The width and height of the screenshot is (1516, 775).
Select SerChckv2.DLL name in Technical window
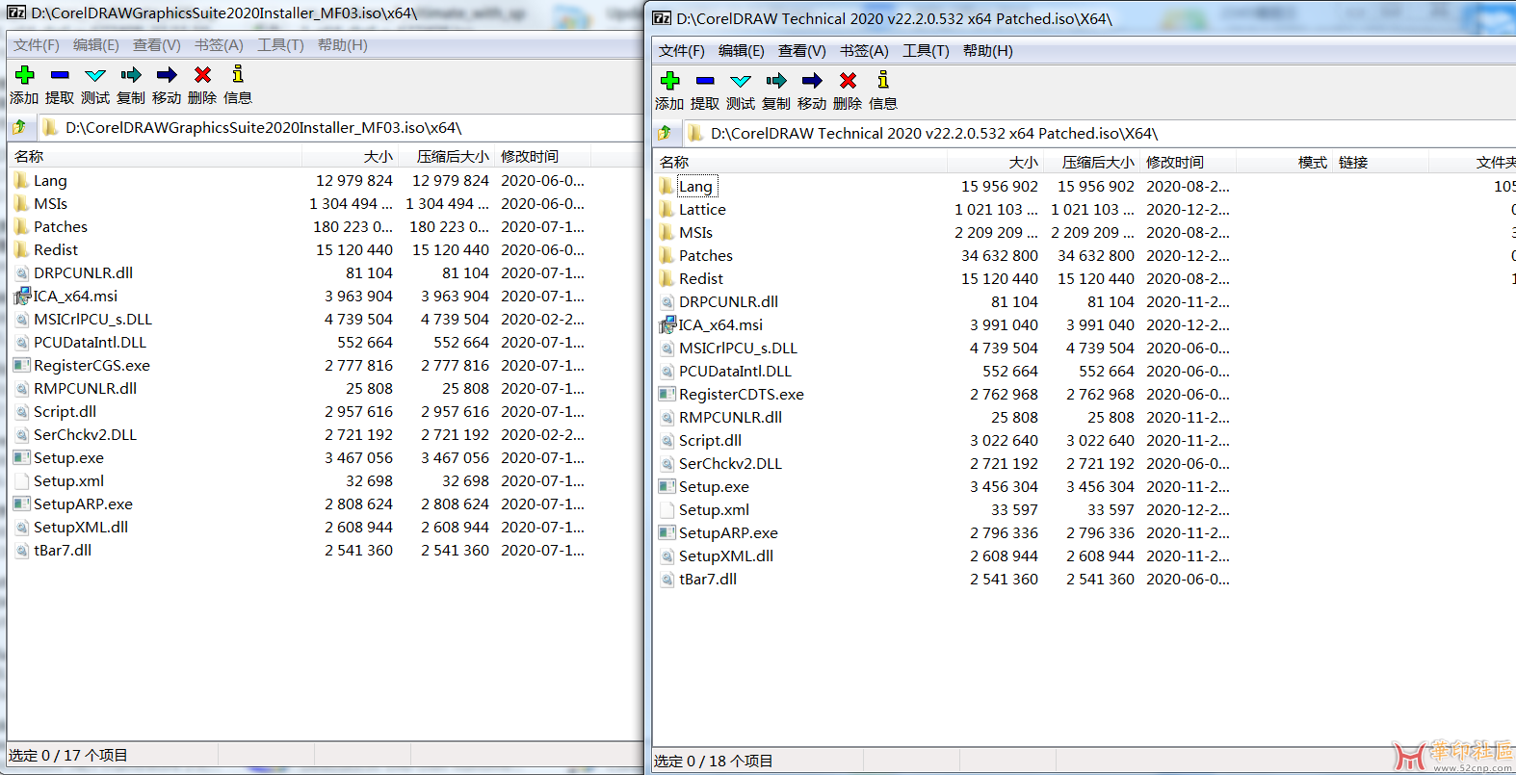pos(730,463)
